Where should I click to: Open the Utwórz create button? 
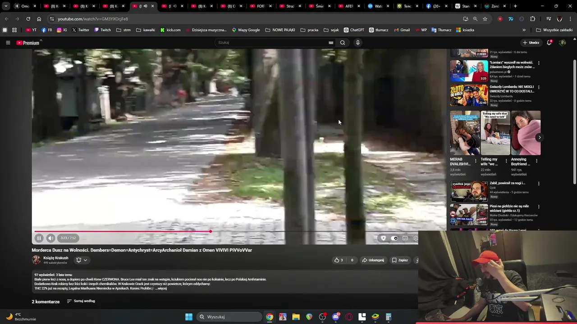[x=531, y=43]
